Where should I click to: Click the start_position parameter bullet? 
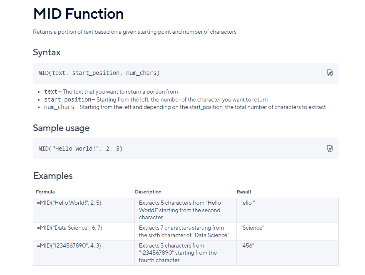point(156,99)
